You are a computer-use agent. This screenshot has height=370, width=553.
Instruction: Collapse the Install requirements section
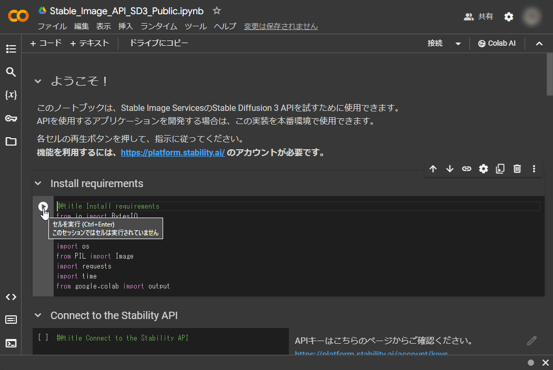click(38, 183)
